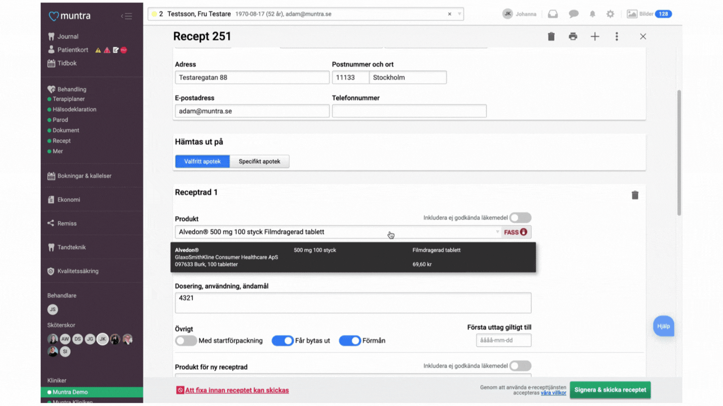
Task: Open Att fixa innan receptet kan skickas
Action: pyautogui.click(x=232, y=390)
